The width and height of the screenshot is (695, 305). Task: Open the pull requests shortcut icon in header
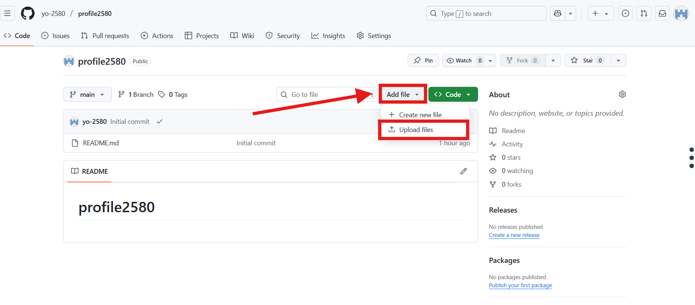click(x=644, y=14)
